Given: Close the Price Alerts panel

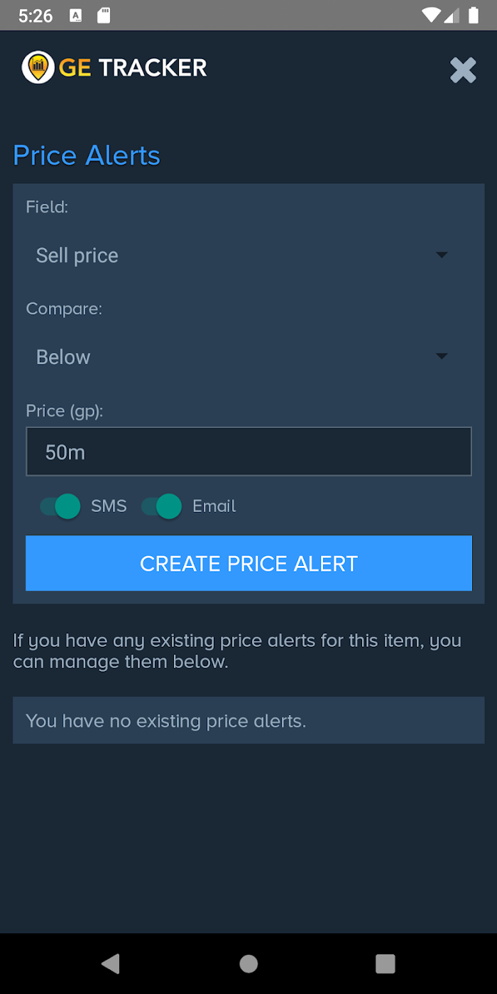Looking at the screenshot, I should (x=463, y=70).
